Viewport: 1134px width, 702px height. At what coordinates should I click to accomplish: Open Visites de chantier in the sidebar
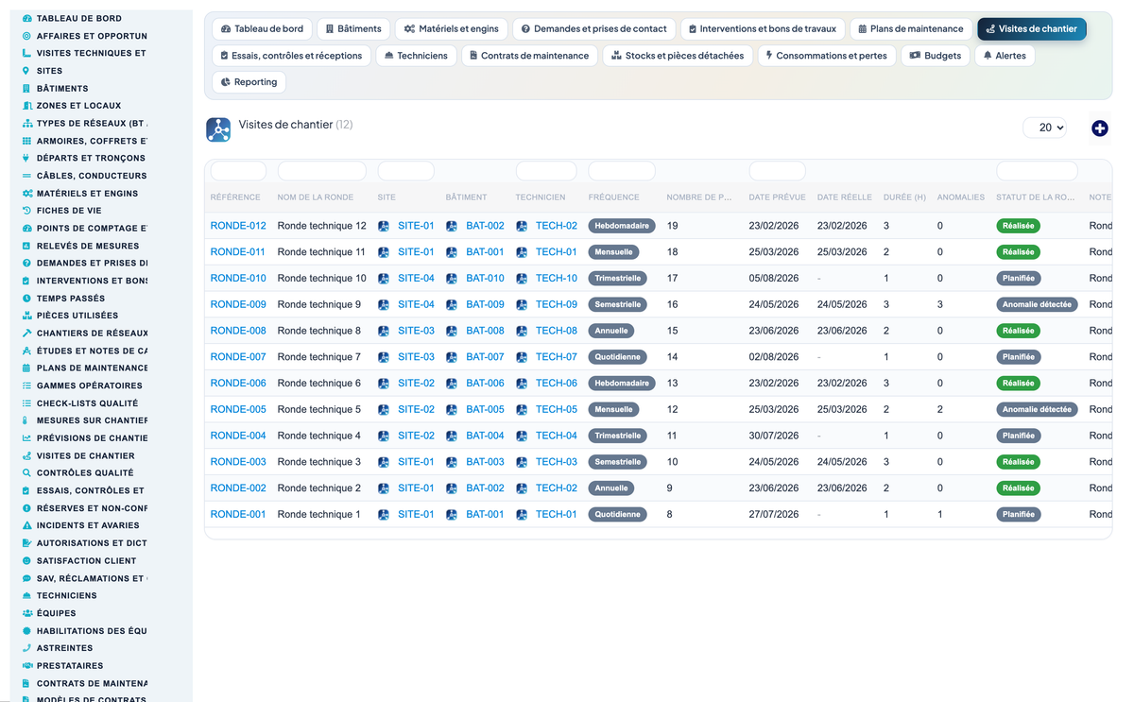pyautogui.click(x=85, y=455)
